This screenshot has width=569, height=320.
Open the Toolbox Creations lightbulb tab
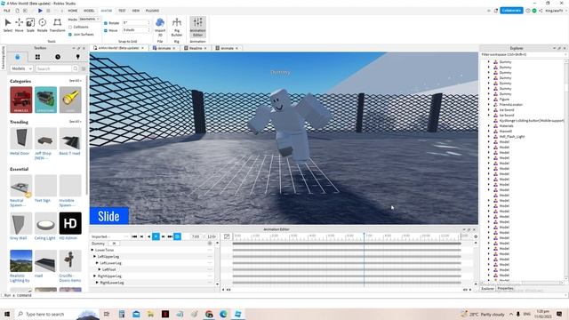[77, 57]
